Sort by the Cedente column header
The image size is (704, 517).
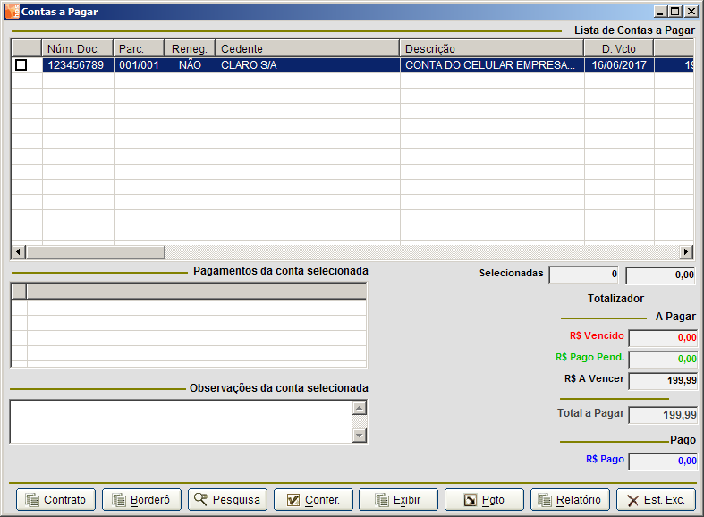point(307,48)
